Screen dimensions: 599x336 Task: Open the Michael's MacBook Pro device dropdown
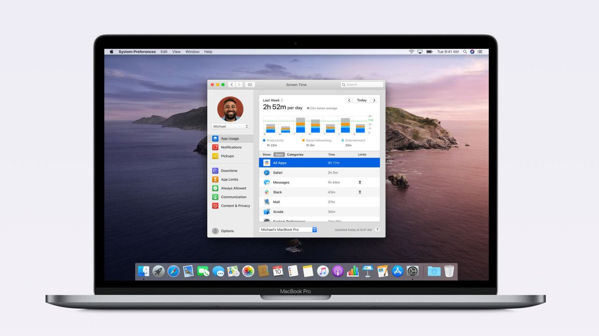288,230
